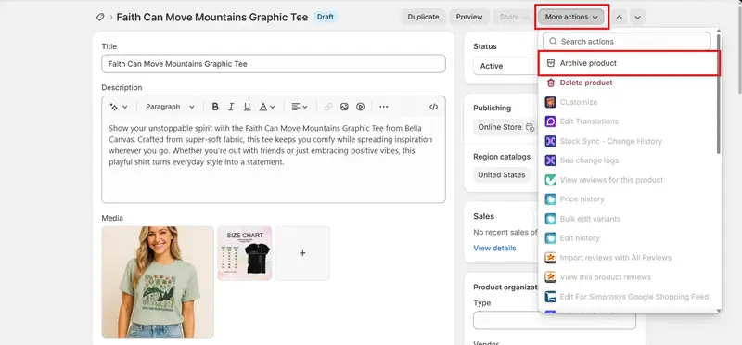Viewport: 742px width, 345px height.
Task: Click the Online Store publishing chip
Action: coord(505,127)
